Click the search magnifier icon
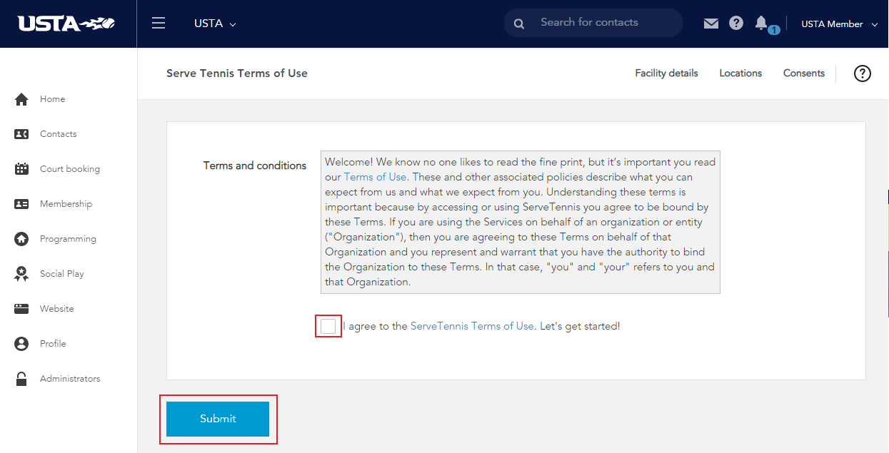This screenshot has width=889, height=453. pos(519,24)
